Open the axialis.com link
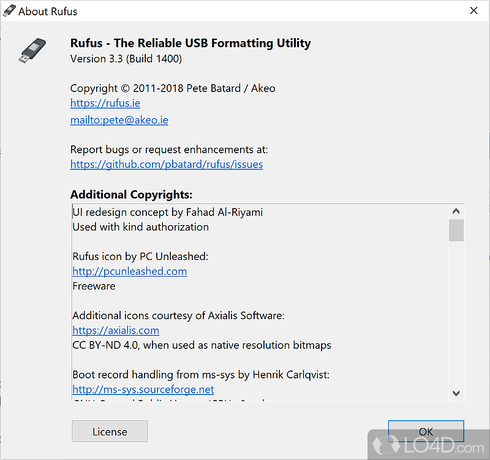This screenshot has height=460, width=490. [x=116, y=331]
